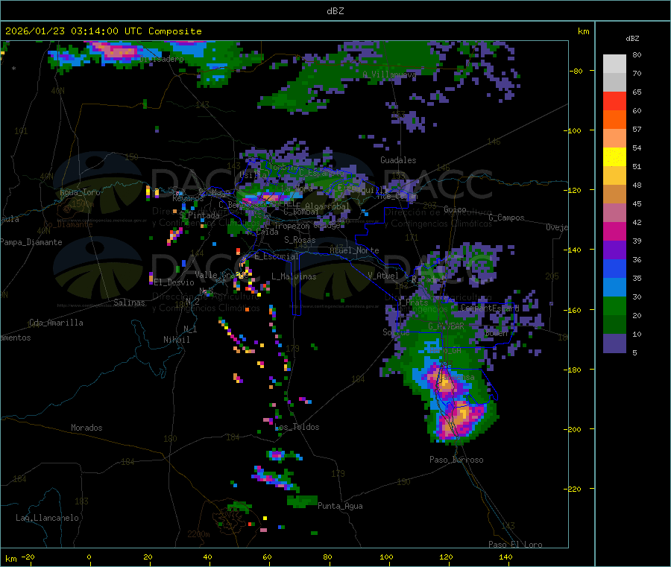The height and width of the screenshot is (567, 671).
Task: Click the dark orange 57-60 dBZ swatch
Action: point(614,120)
